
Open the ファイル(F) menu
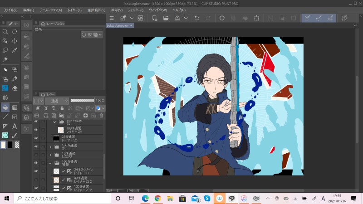point(10,10)
